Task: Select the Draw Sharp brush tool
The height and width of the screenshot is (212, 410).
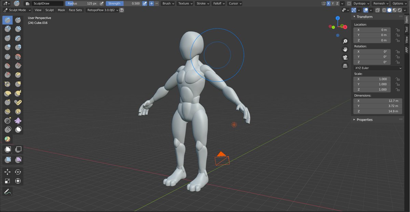Action: 18,20
